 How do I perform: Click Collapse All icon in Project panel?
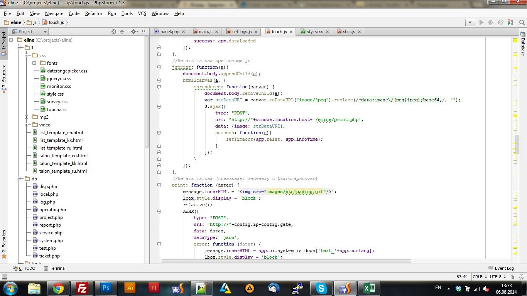point(122,32)
